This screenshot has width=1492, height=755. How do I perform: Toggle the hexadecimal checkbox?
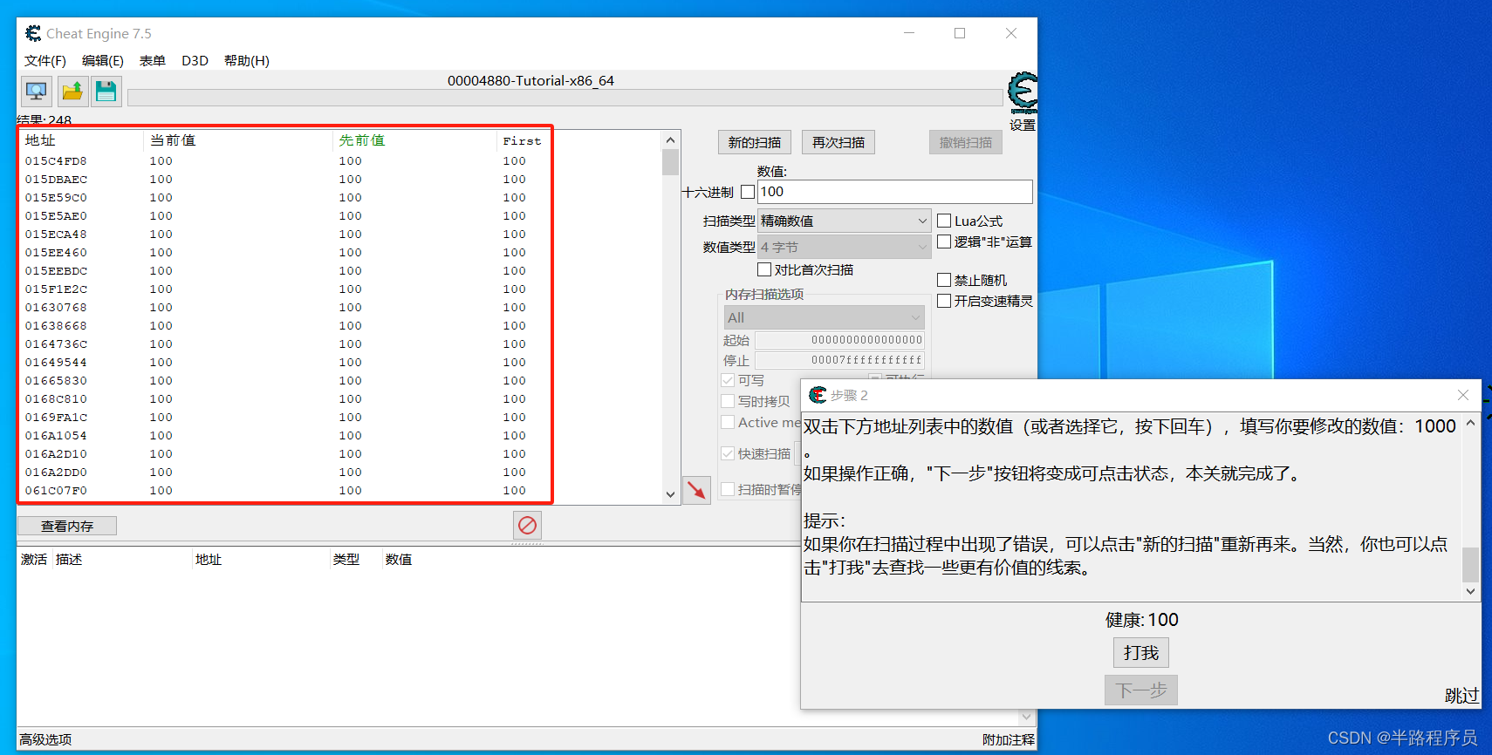[748, 192]
